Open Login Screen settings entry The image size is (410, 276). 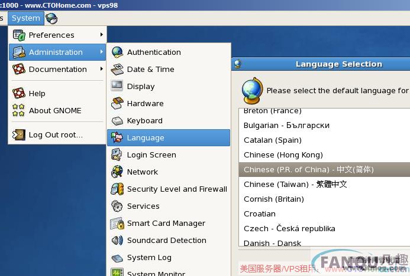[x=169, y=155]
